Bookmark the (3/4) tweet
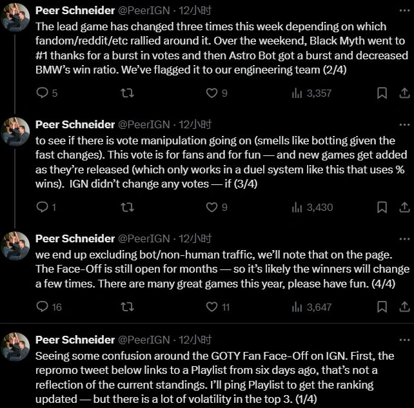 [382, 207]
